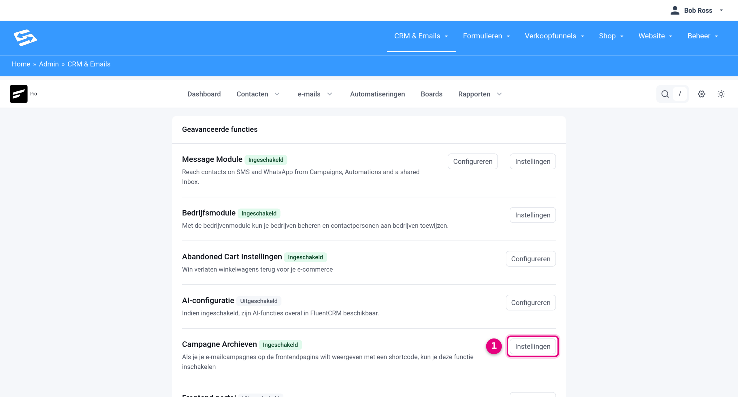Click Configureren for Message Module
738x397 pixels.
473,161
